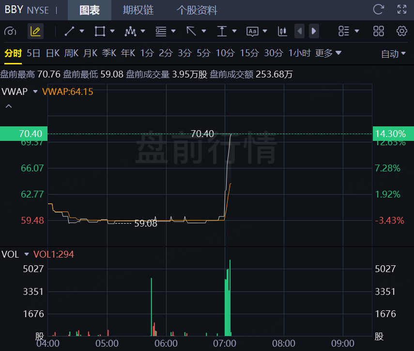The width and height of the screenshot is (414, 351).
Task: Select the 5日 timeframe
Action: pos(33,53)
